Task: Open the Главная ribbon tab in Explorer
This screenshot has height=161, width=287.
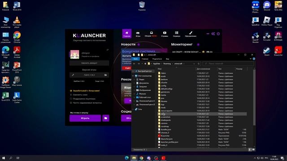Action: click(145, 59)
